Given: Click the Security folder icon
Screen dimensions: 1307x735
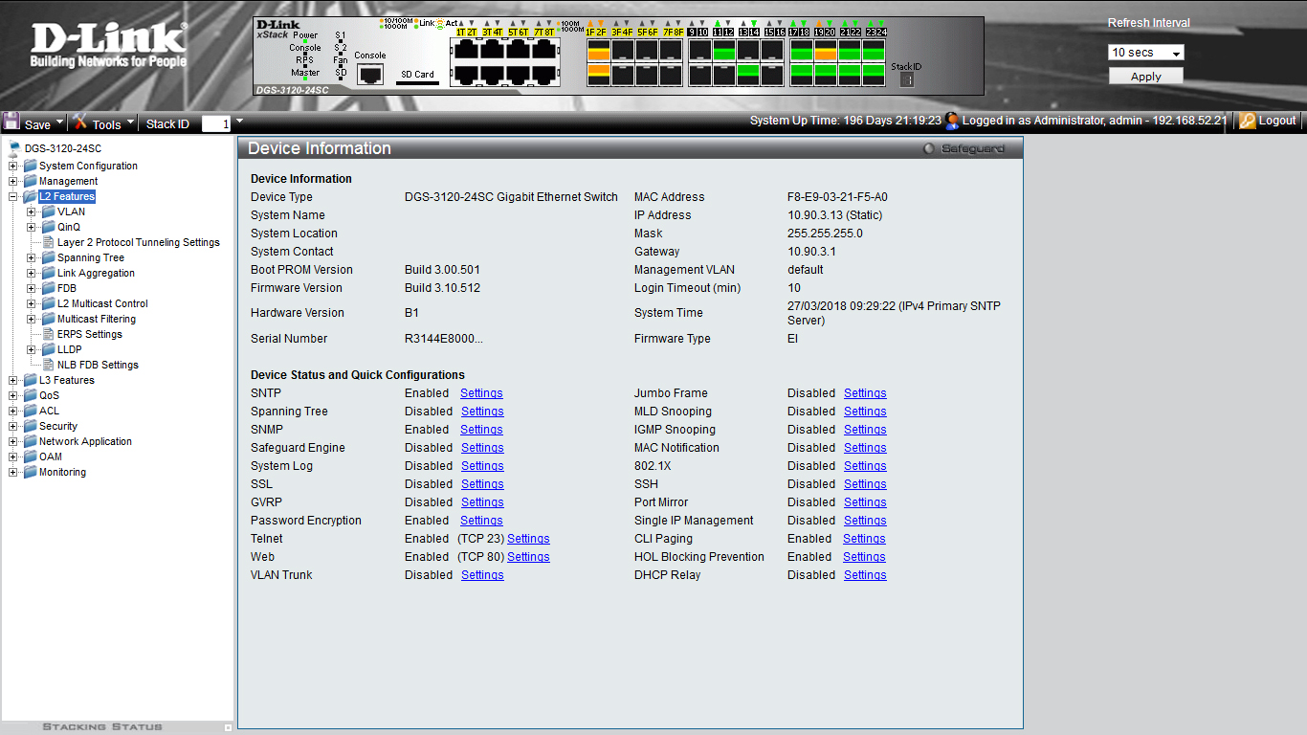Looking at the screenshot, I should [30, 426].
